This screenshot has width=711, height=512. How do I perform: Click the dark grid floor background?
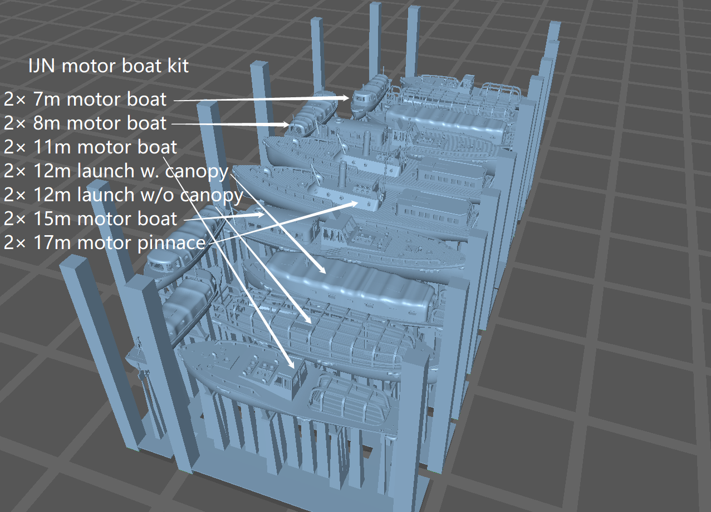(640, 389)
